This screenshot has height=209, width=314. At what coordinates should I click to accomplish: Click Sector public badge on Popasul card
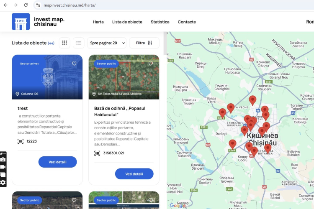click(106, 64)
